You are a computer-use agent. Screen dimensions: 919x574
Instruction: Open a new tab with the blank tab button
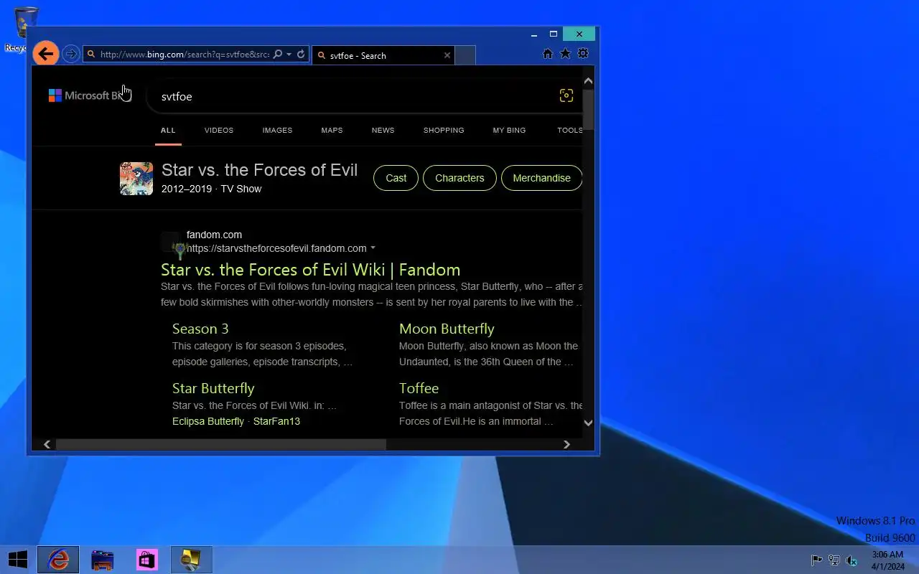click(x=465, y=55)
